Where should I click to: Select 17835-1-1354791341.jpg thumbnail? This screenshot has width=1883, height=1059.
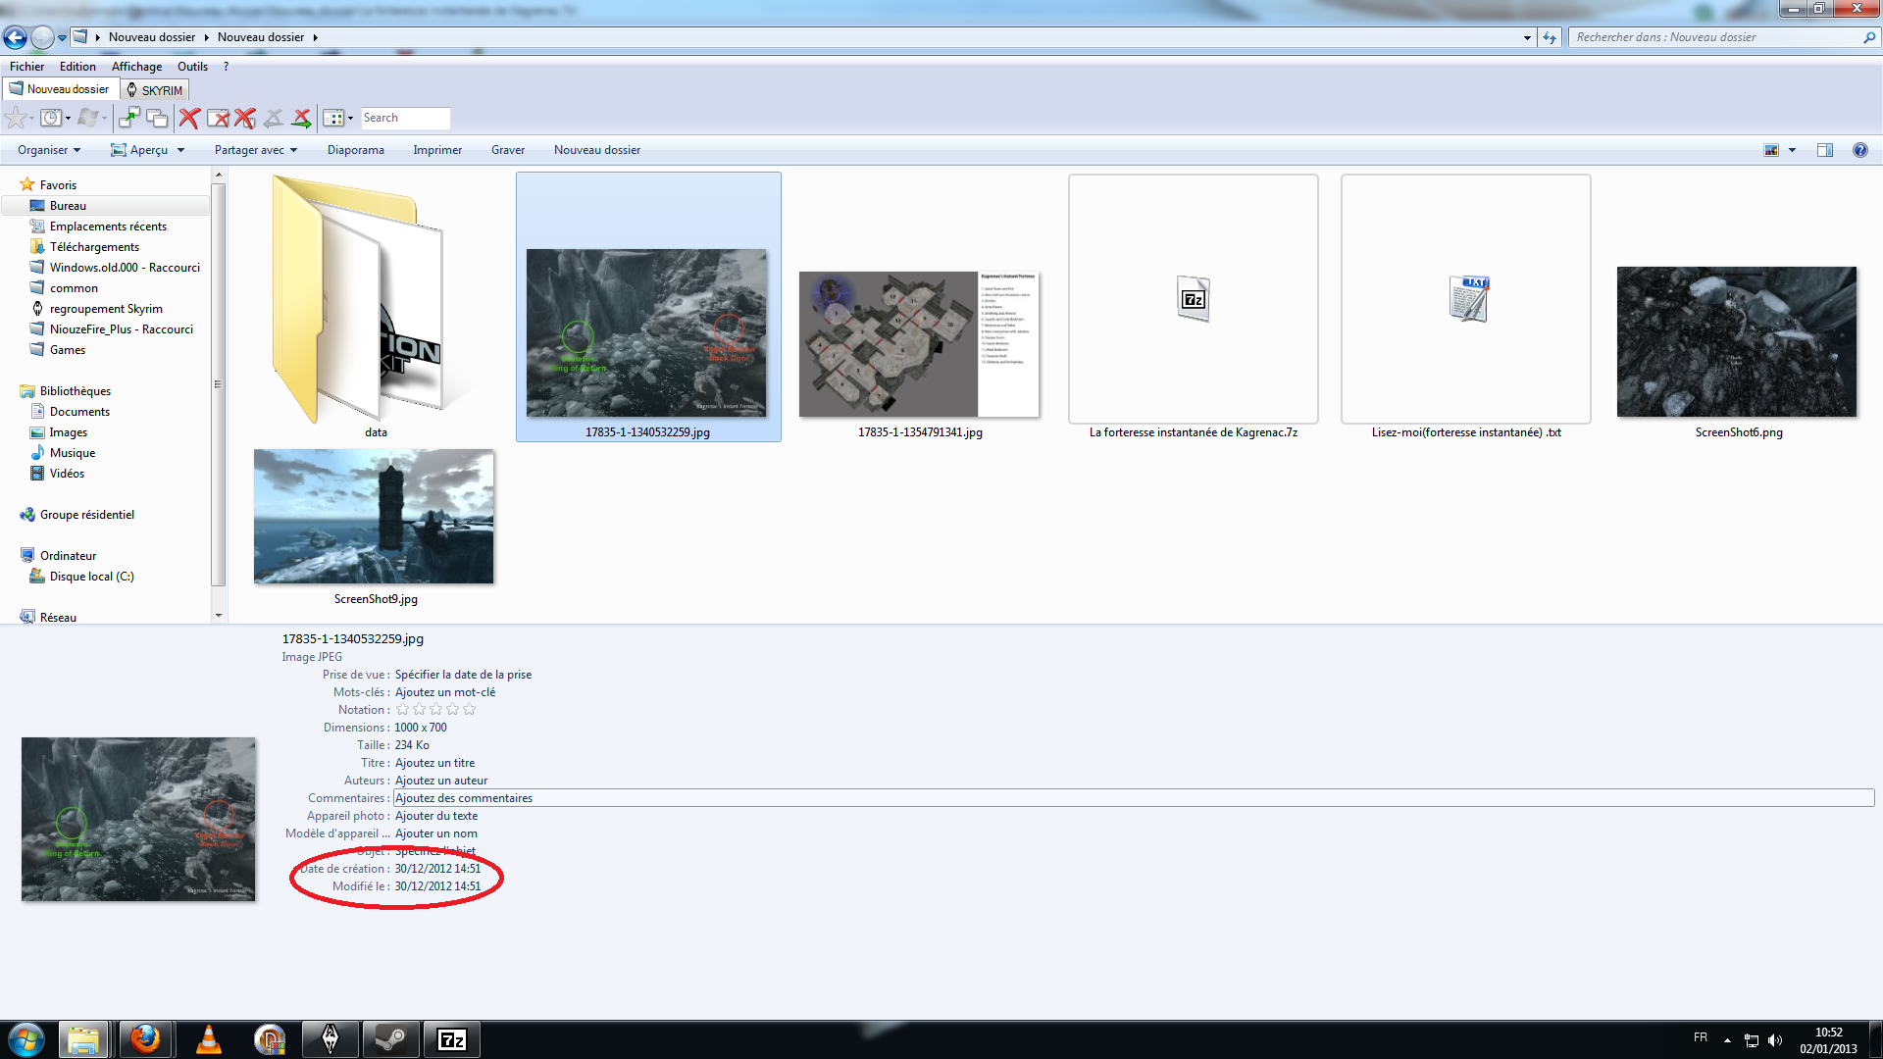point(920,343)
